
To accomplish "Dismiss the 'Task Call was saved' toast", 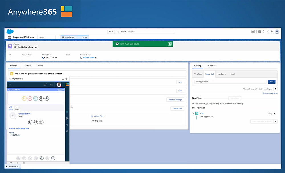I will pos(170,44).
